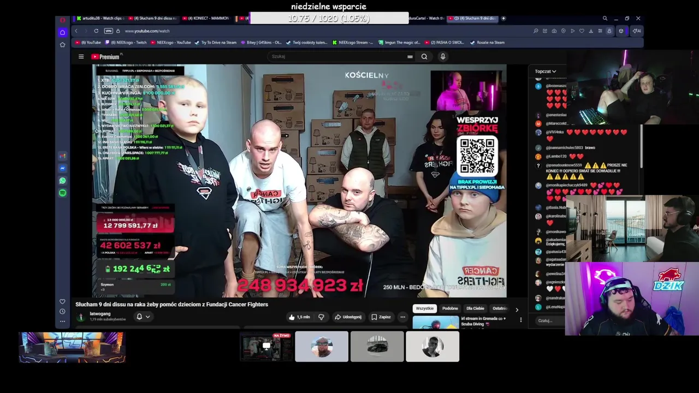699x393 pixels.
Task: Select the Dla Ciebie filter chip
Action: (x=475, y=308)
